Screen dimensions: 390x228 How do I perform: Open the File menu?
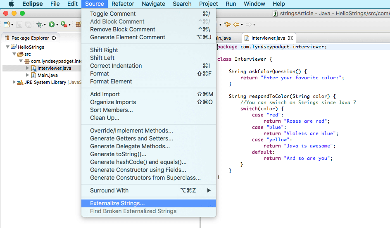point(55,4)
